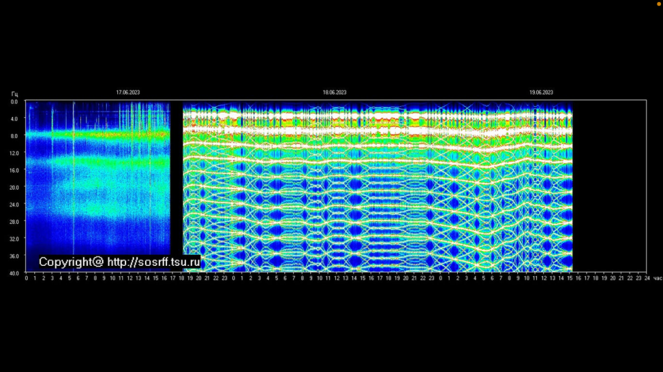Select the 40.0 Hz frequency axis tick
This screenshot has width=663, height=372.
[14, 272]
